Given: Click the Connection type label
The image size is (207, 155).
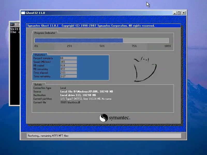Looking at the screenshot, I should (x=42, y=88).
